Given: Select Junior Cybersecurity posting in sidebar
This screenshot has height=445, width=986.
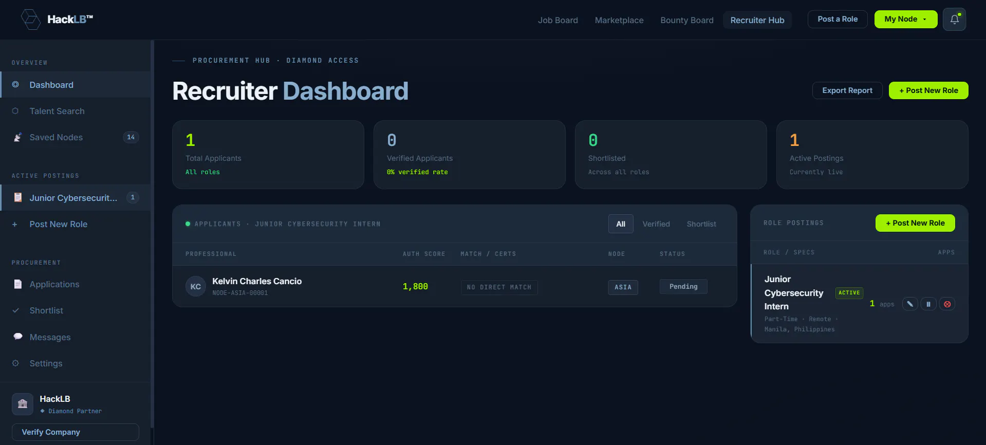Looking at the screenshot, I should [x=75, y=198].
